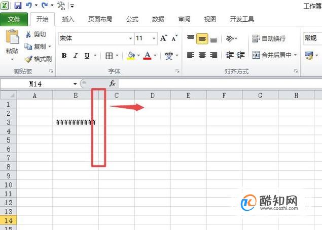Image resolution: width=322 pixels, height=230 pixels.
Task: Toggle Underline formatting
Action: point(87,55)
